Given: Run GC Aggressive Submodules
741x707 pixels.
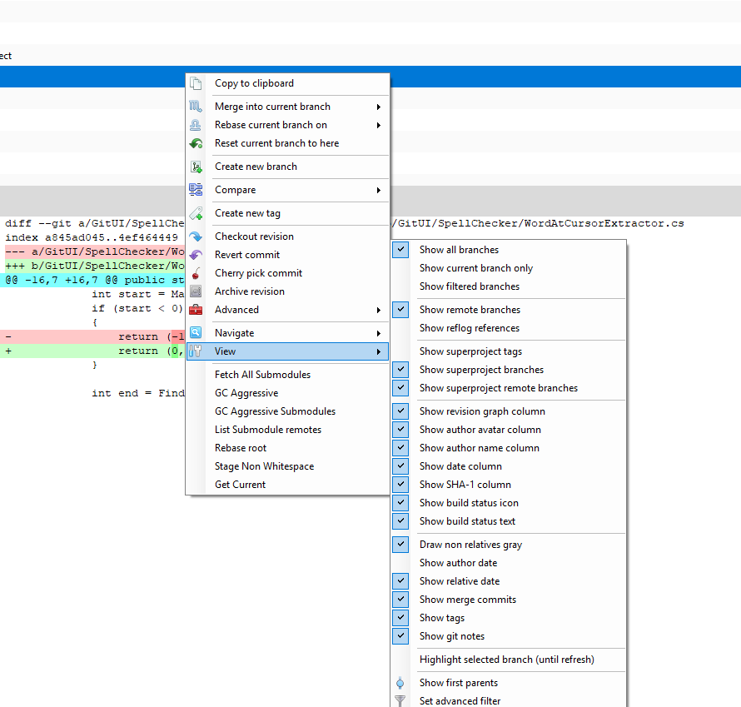Looking at the screenshot, I should click(288, 411).
